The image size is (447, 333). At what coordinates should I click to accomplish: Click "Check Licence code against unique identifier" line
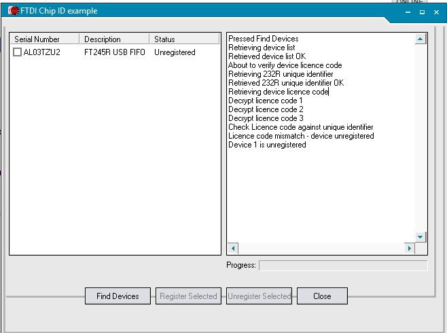point(301,127)
